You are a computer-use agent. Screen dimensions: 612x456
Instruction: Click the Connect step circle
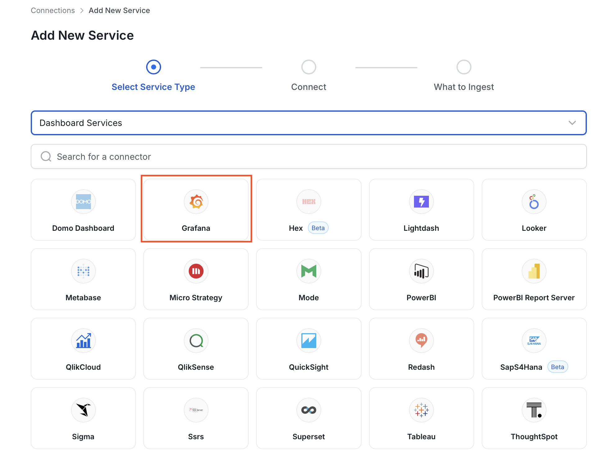[x=309, y=67]
